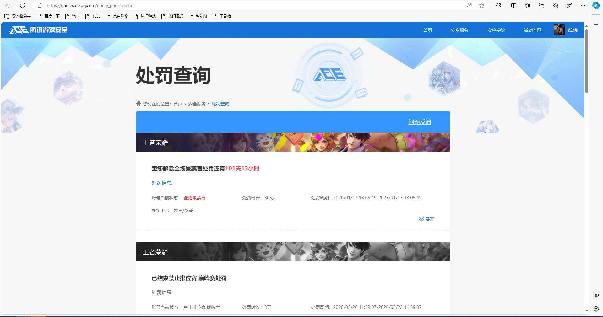Viewport: 603px width, 317px height.
Task: Go back with the browser back arrow
Action: (x=9, y=5)
